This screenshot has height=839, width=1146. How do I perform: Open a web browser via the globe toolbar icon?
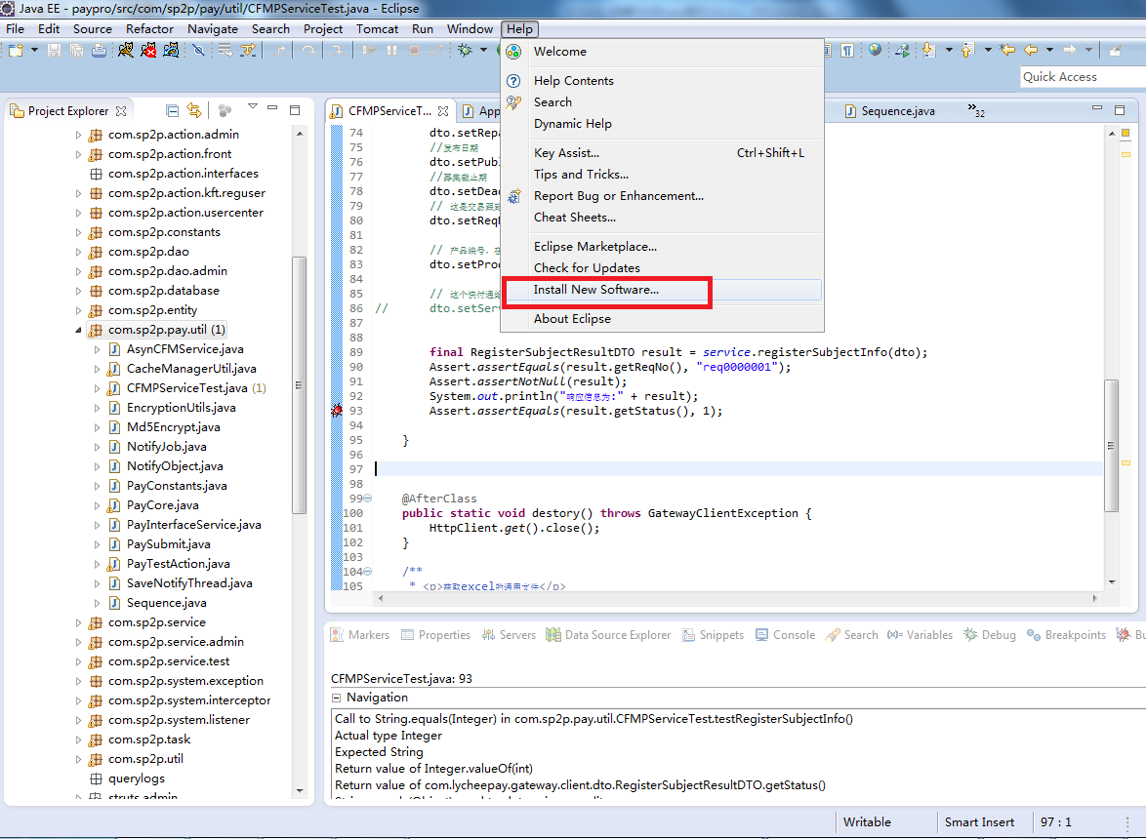coord(875,50)
